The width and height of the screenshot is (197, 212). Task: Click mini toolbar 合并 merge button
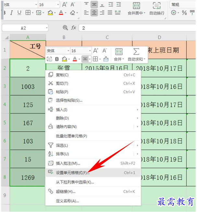pyautogui.click(x=119, y=55)
